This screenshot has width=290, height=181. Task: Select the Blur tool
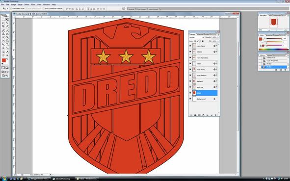(x=3, y=41)
